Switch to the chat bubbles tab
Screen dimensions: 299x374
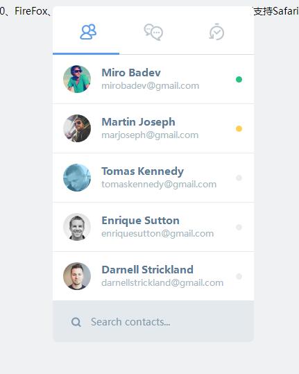pos(153,32)
